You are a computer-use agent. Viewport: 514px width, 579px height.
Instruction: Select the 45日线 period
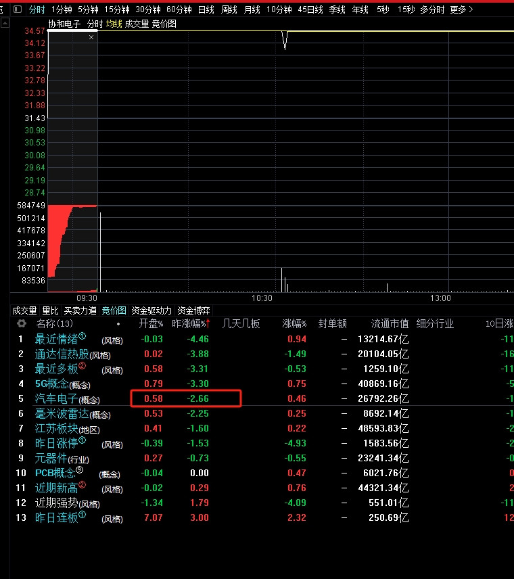pyautogui.click(x=310, y=9)
